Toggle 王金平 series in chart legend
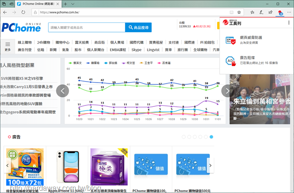 (x=146, y=63)
